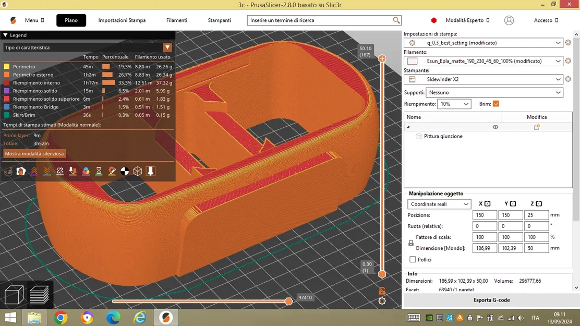Reset Z position arrow icon

[x=539, y=204]
